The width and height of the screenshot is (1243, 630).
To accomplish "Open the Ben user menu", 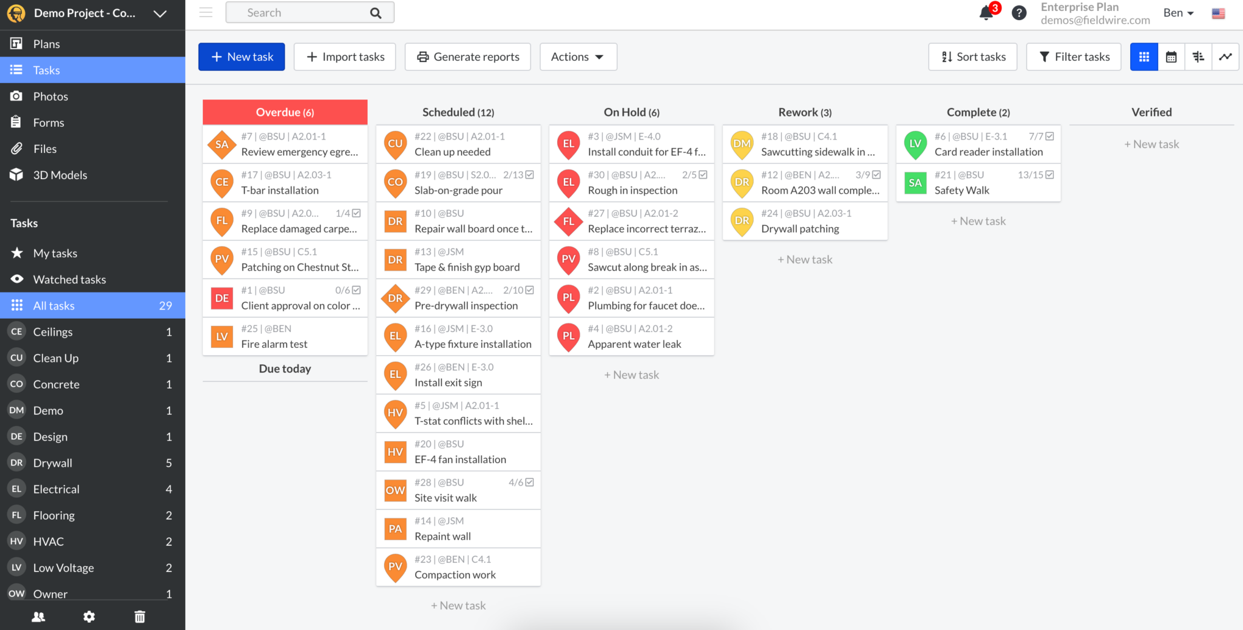I will point(1177,12).
